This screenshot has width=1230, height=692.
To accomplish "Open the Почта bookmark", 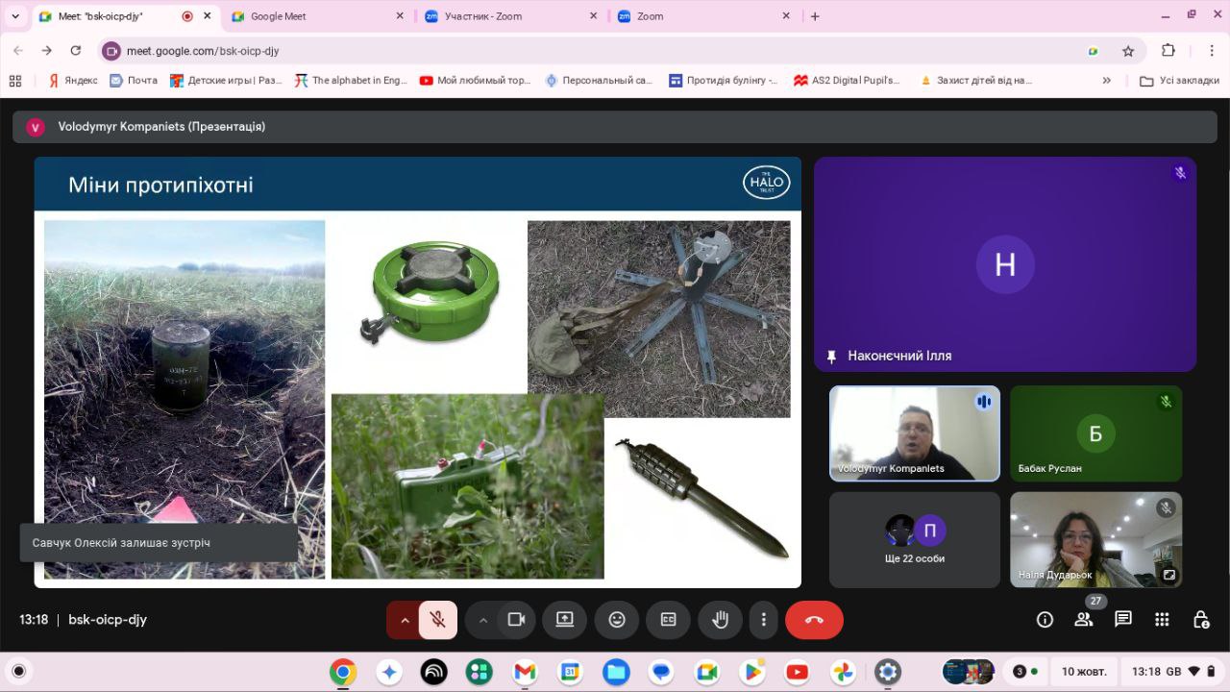I will 134,81.
